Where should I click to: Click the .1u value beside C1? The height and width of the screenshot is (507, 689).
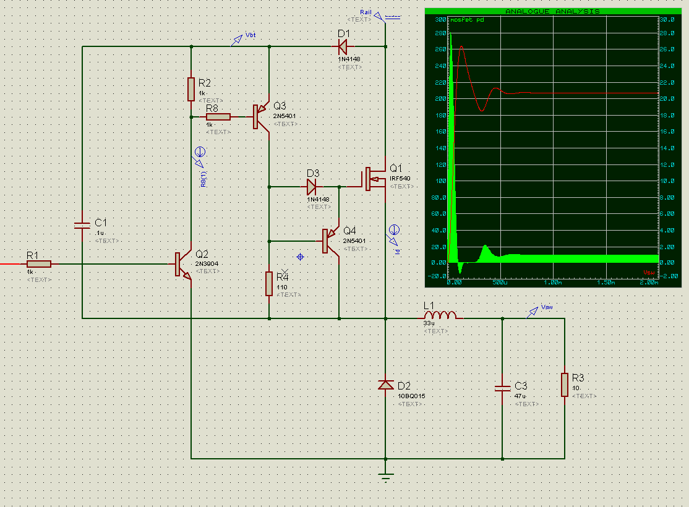point(100,233)
